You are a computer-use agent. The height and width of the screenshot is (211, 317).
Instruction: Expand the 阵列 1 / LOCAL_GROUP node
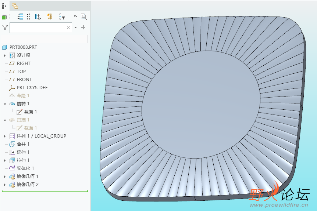[5, 136]
